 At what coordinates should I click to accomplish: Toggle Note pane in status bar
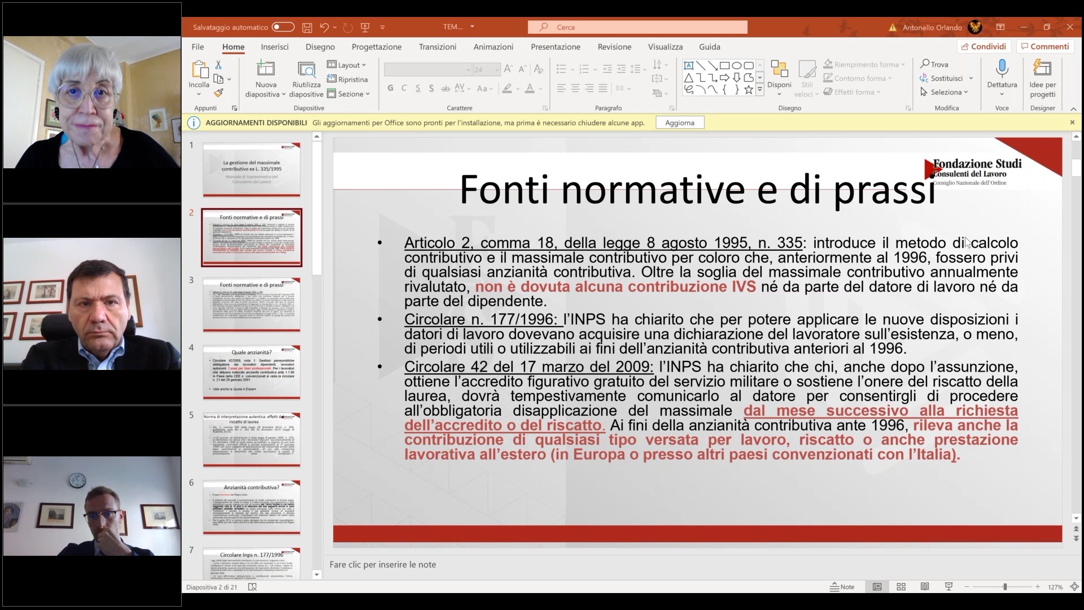(842, 587)
